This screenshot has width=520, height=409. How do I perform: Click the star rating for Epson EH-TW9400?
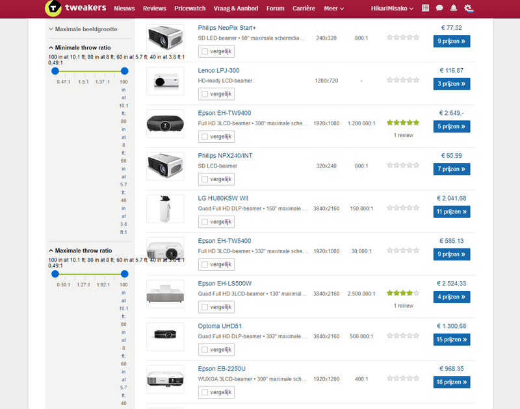tap(403, 123)
